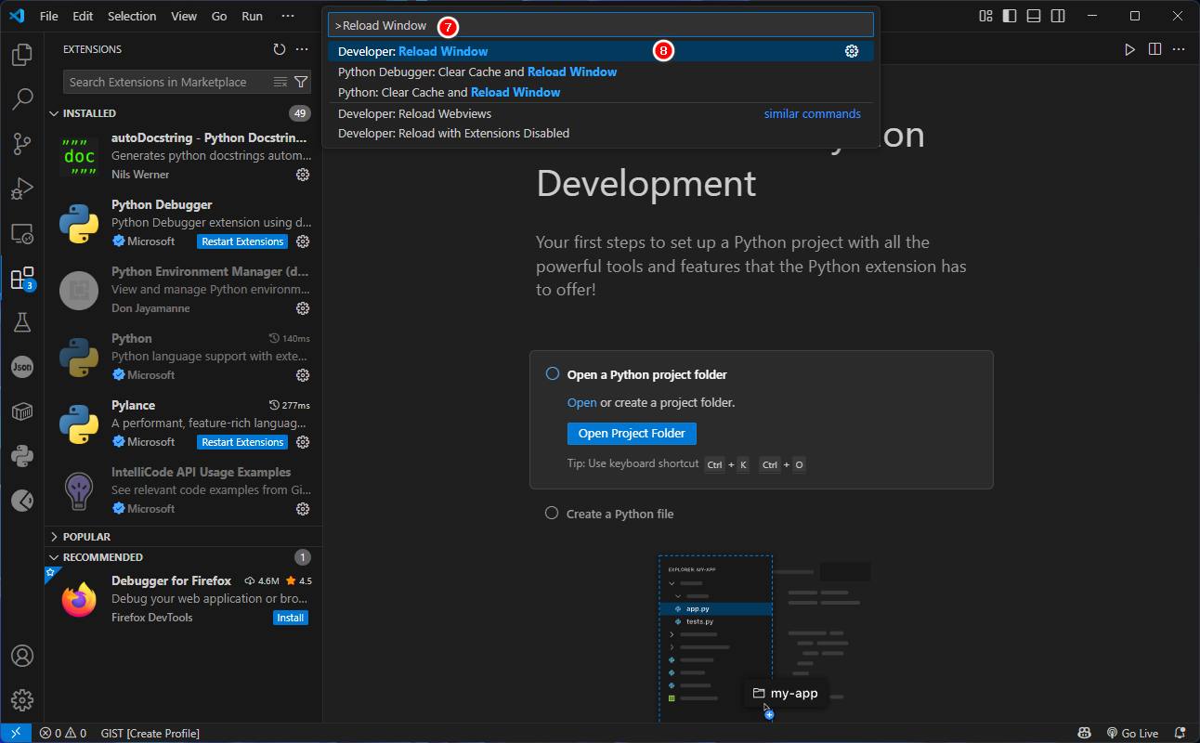Click Restart Extensions on Python Debugger
The width and height of the screenshot is (1200, 743).
[242, 241]
